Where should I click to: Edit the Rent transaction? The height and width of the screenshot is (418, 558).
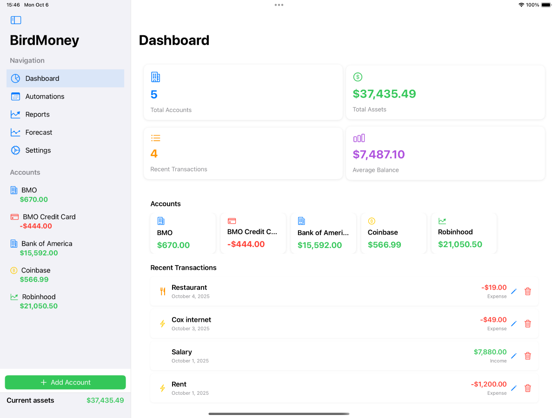click(514, 388)
